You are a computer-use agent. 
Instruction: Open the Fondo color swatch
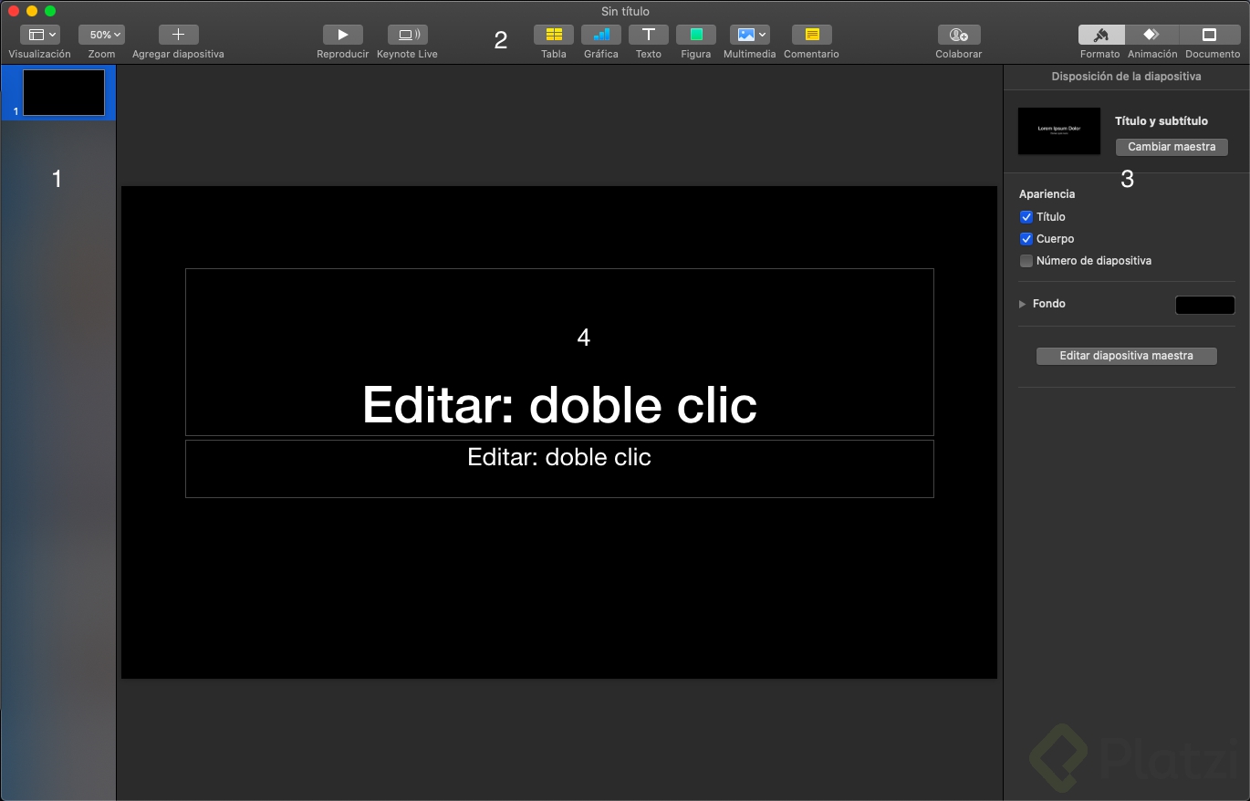tap(1204, 304)
